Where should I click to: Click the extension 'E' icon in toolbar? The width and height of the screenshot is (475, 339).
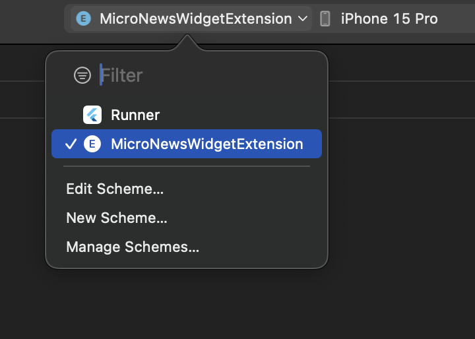coord(83,18)
